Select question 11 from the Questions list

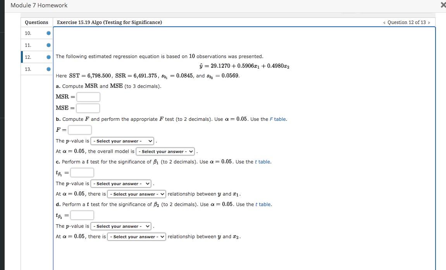[x=28, y=45]
